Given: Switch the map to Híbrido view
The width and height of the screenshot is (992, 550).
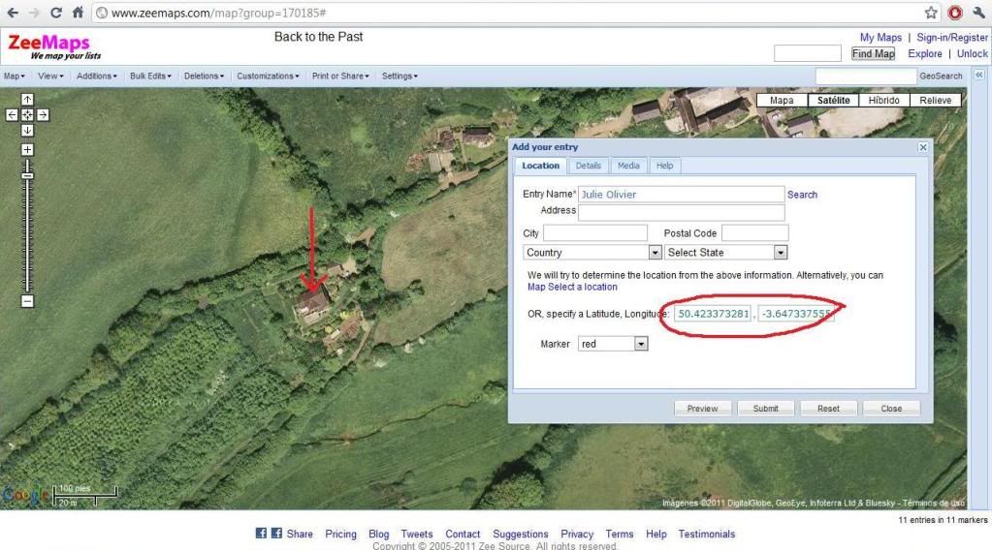Looking at the screenshot, I should point(883,101).
